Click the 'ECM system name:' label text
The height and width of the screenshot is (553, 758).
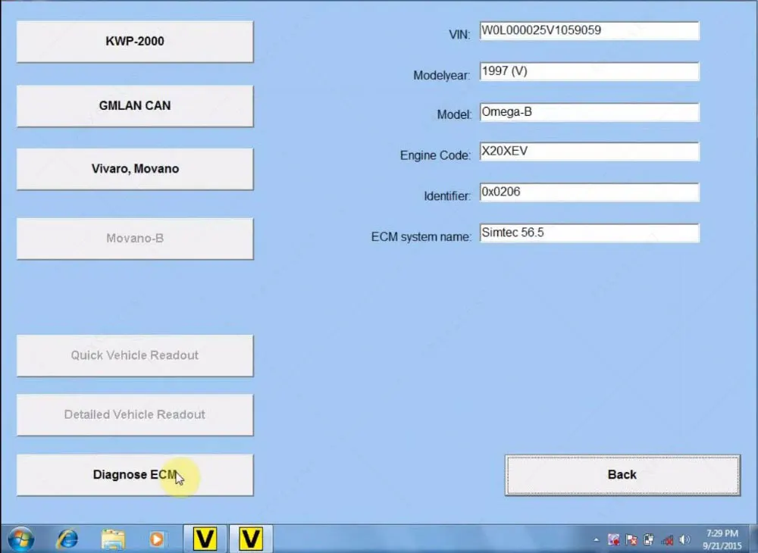click(x=421, y=237)
